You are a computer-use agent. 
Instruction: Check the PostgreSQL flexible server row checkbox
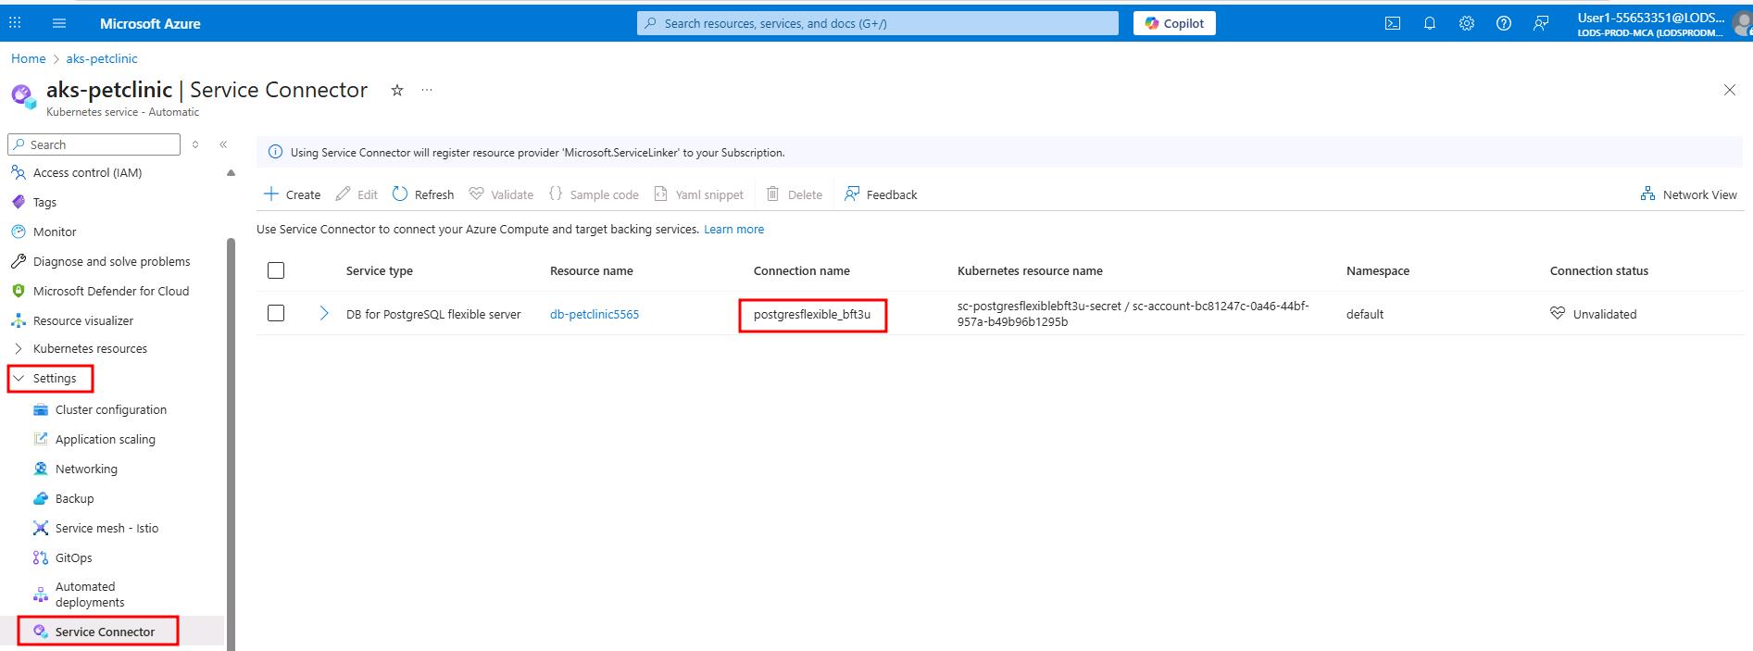(276, 313)
